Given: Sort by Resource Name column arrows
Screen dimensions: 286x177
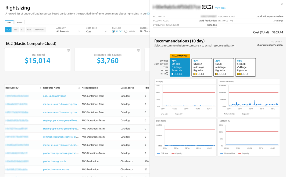Looking at the screenshot, I should [79, 88].
